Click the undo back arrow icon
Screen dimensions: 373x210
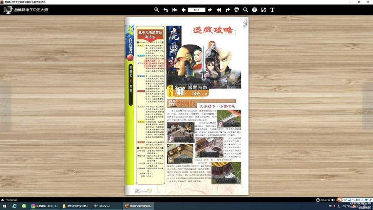(166, 10)
